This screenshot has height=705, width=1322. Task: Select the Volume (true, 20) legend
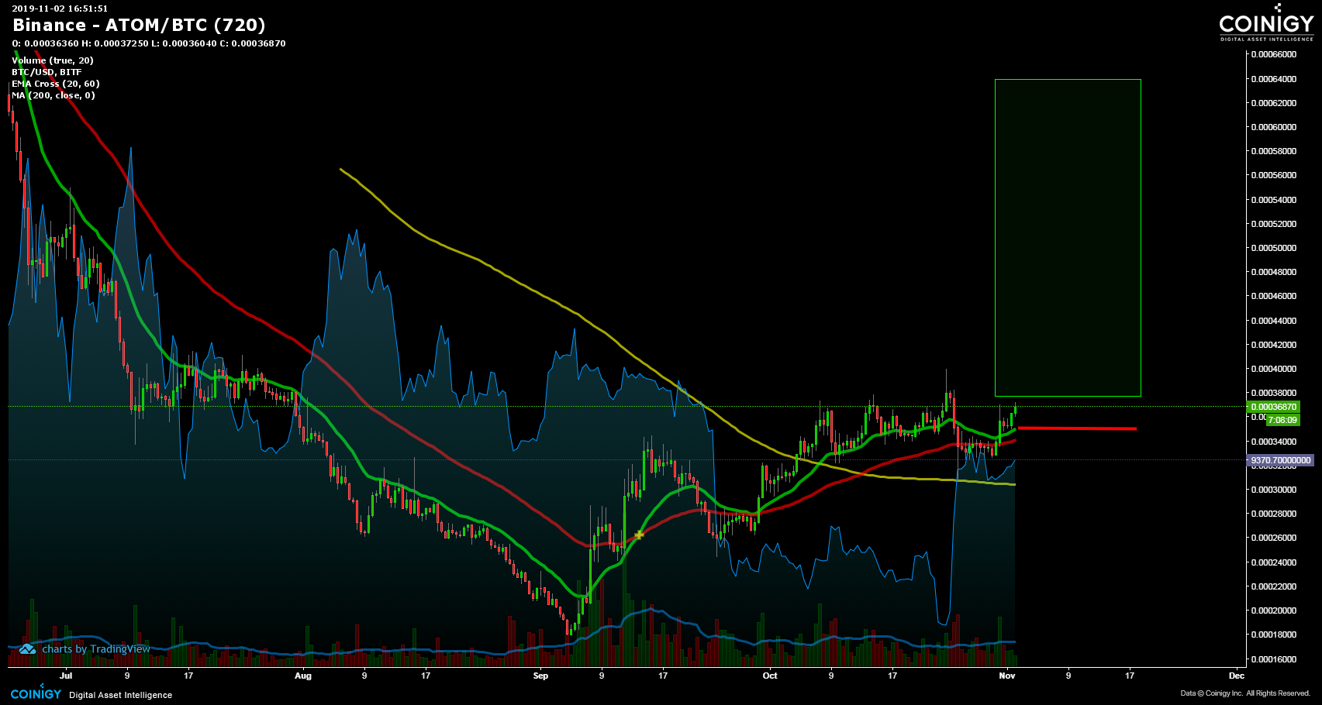[53, 60]
